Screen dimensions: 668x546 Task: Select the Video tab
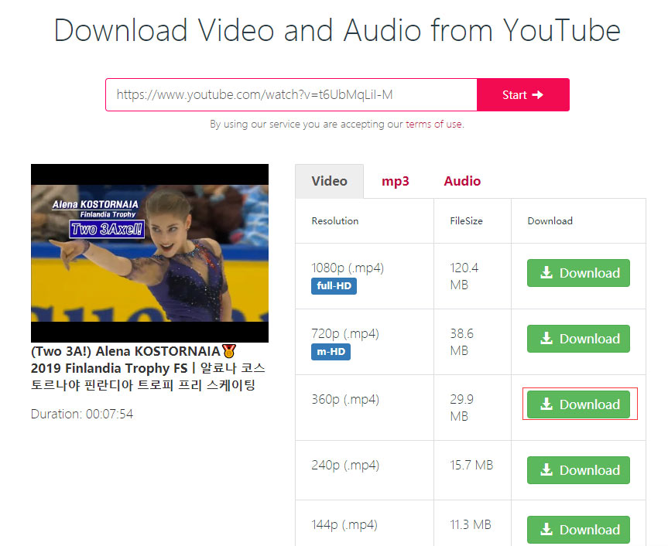(329, 181)
